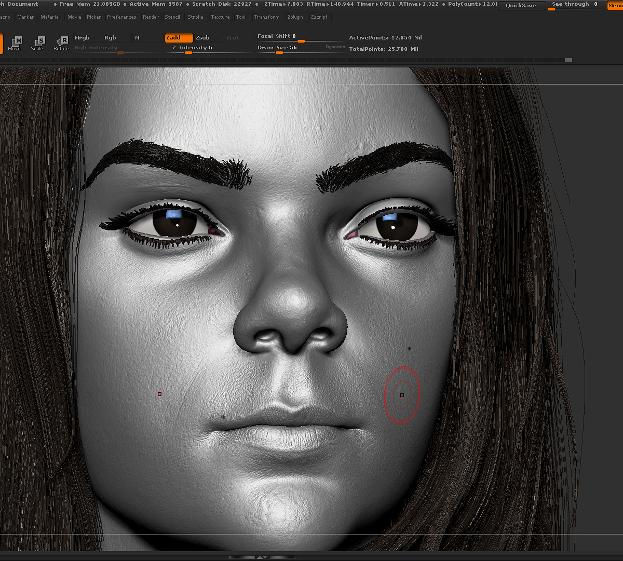Click the TotalPoints: 25.788 Mil readout
623x561 pixels.
384,49
